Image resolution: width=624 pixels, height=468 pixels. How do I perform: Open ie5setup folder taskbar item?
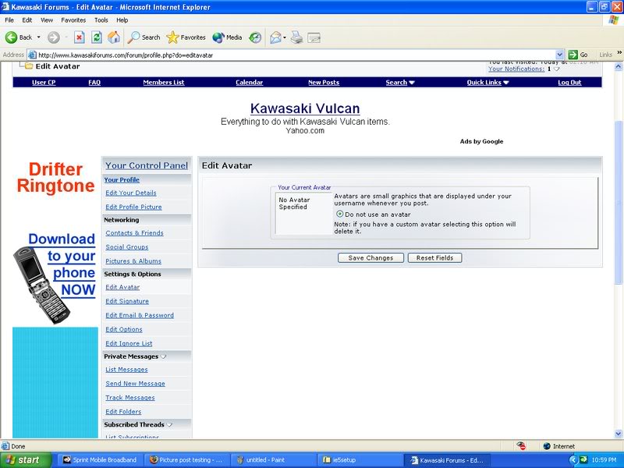(360, 460)
